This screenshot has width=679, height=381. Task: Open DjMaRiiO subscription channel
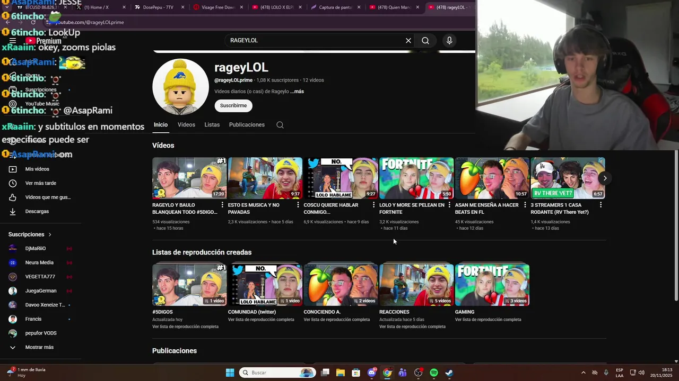[36, 248]
